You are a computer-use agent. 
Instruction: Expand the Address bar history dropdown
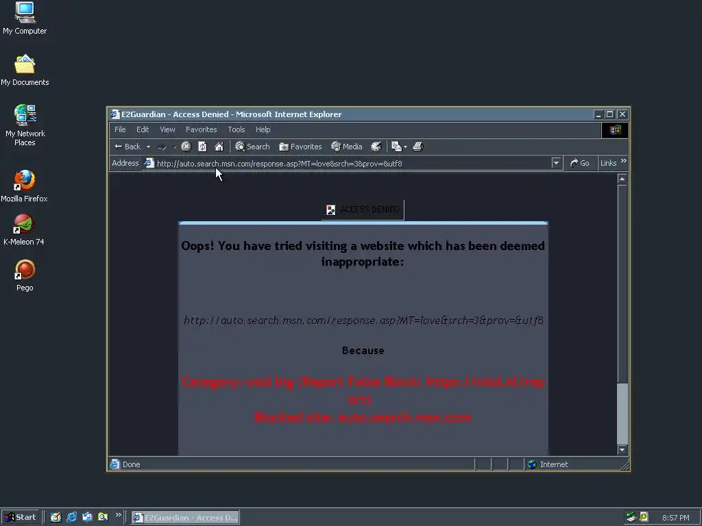tap(556, 163)
